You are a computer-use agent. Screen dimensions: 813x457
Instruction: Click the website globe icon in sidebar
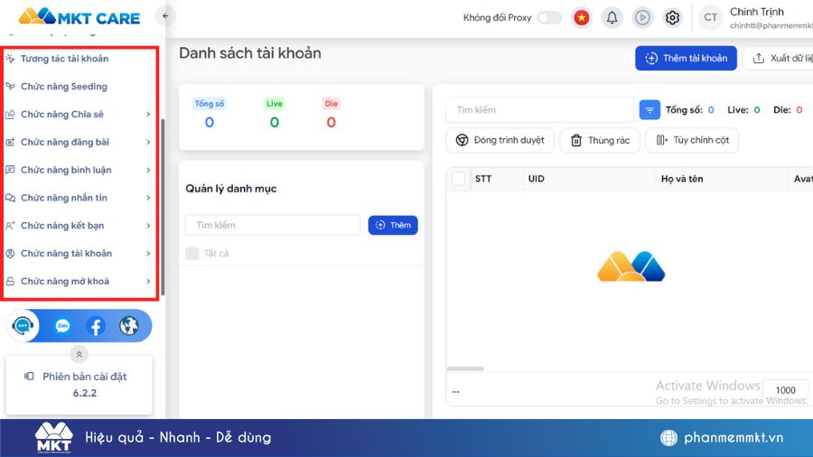click(x=129, y=326)
